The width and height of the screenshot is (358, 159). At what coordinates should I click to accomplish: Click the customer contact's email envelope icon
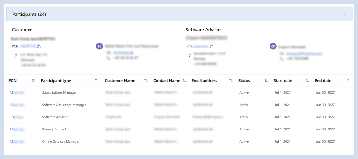(x=109, y=53)
